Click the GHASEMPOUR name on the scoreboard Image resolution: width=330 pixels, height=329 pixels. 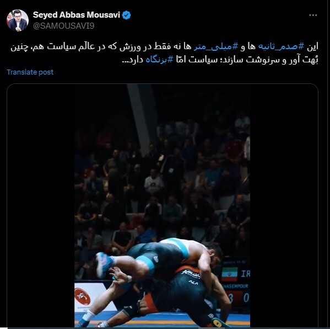[x=236, y=286]
